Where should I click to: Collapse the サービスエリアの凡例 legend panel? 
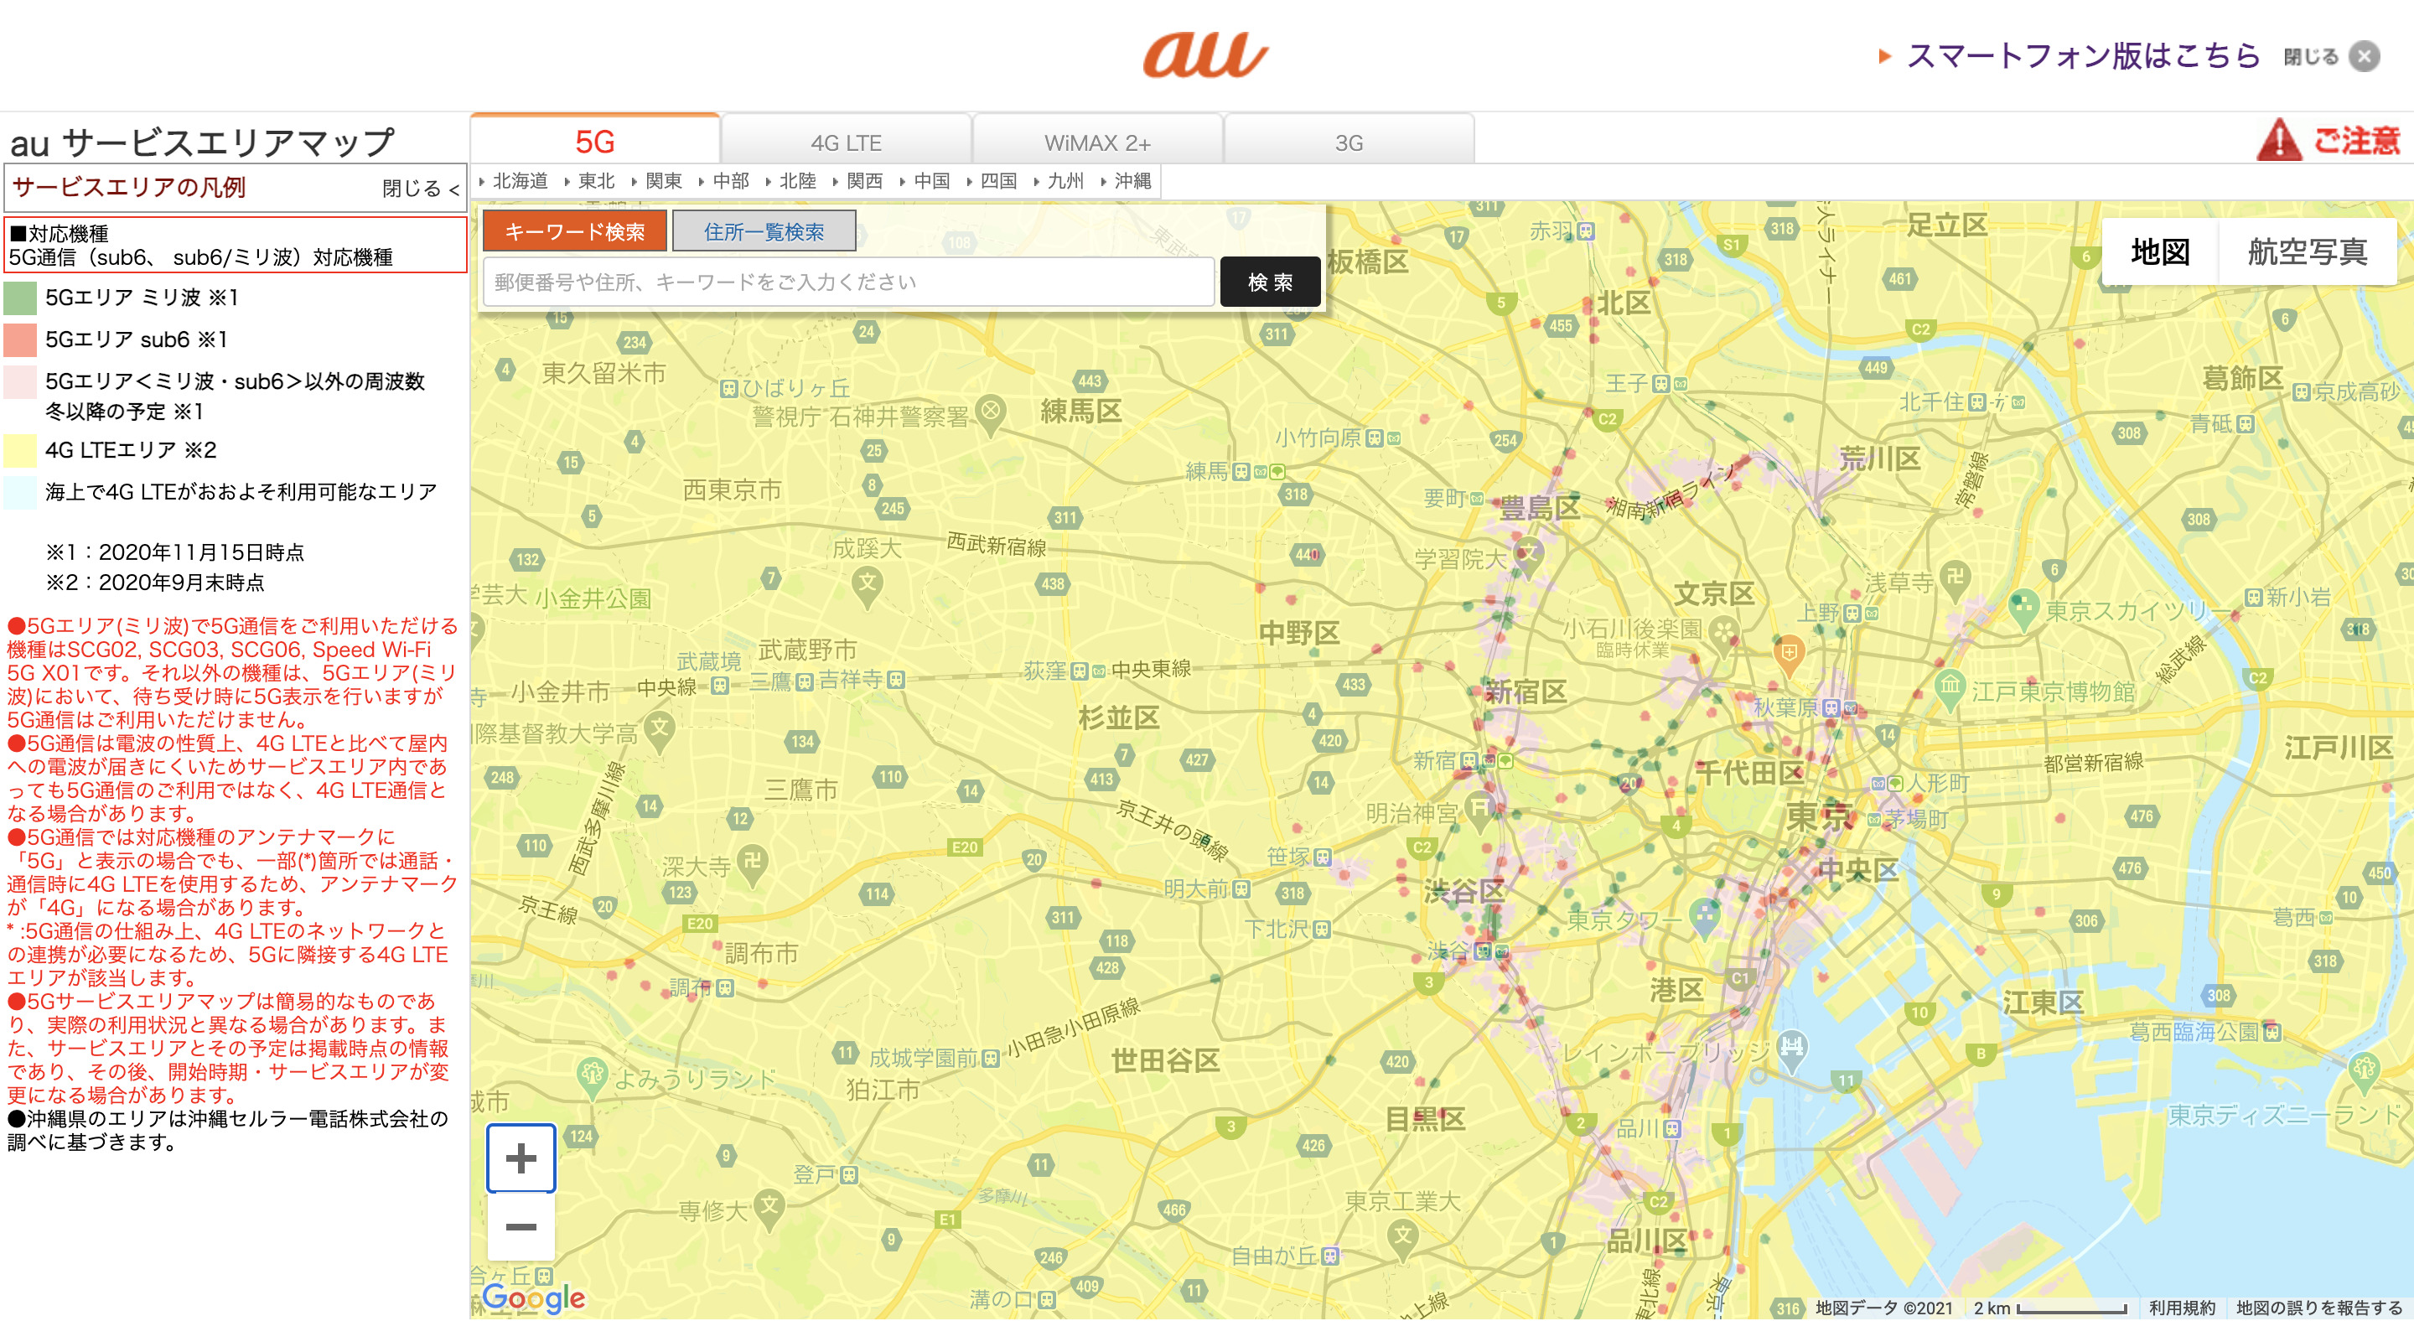point(421,189)
